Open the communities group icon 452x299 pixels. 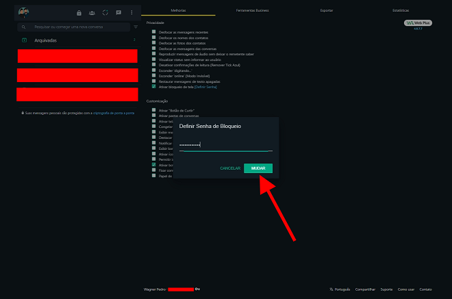[92, 12]
